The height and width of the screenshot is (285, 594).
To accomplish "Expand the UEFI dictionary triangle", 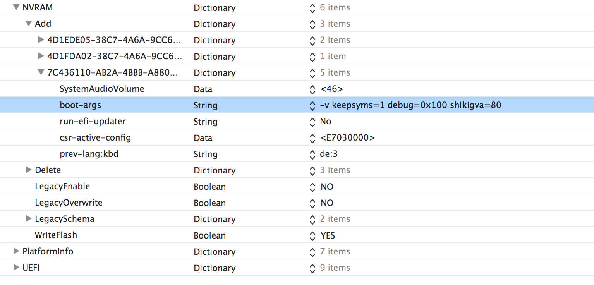I will 16,268.
